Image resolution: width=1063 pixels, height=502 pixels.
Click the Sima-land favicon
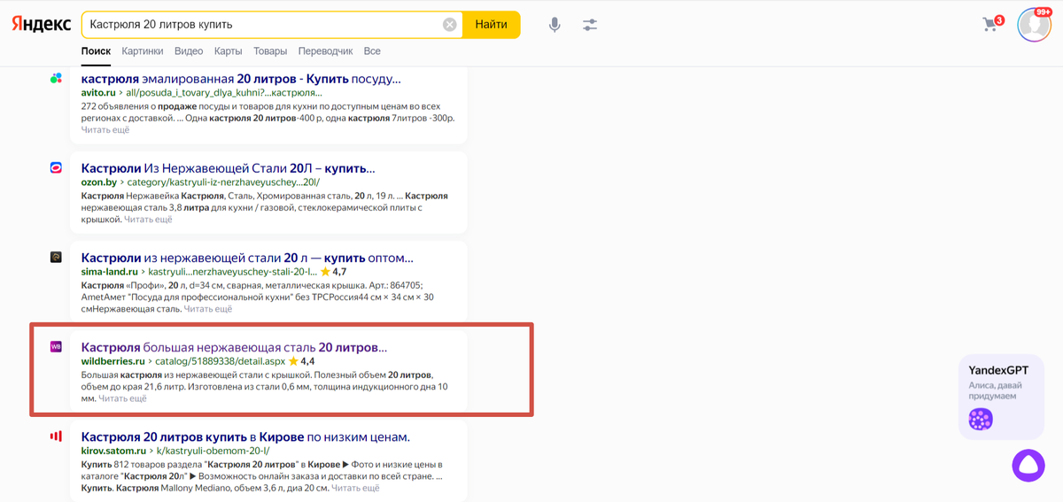coord(56,258)
